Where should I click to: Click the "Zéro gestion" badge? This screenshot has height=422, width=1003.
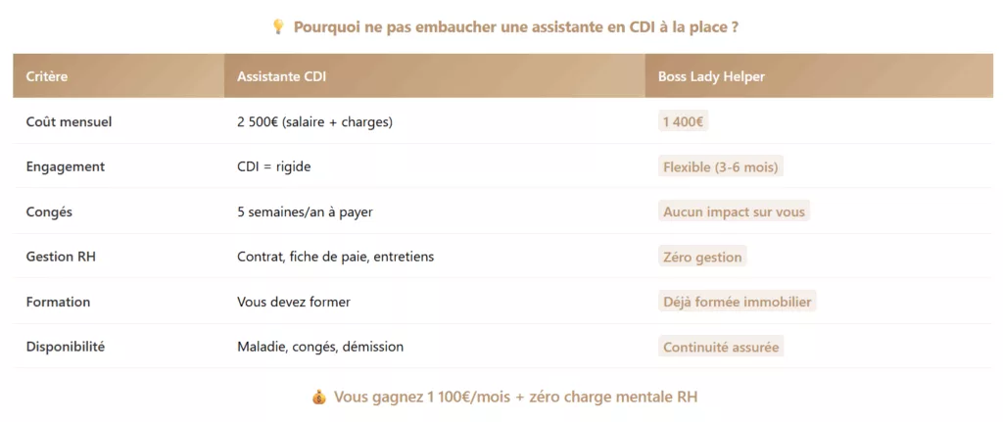pyautogui.click(x=702, y=257)
